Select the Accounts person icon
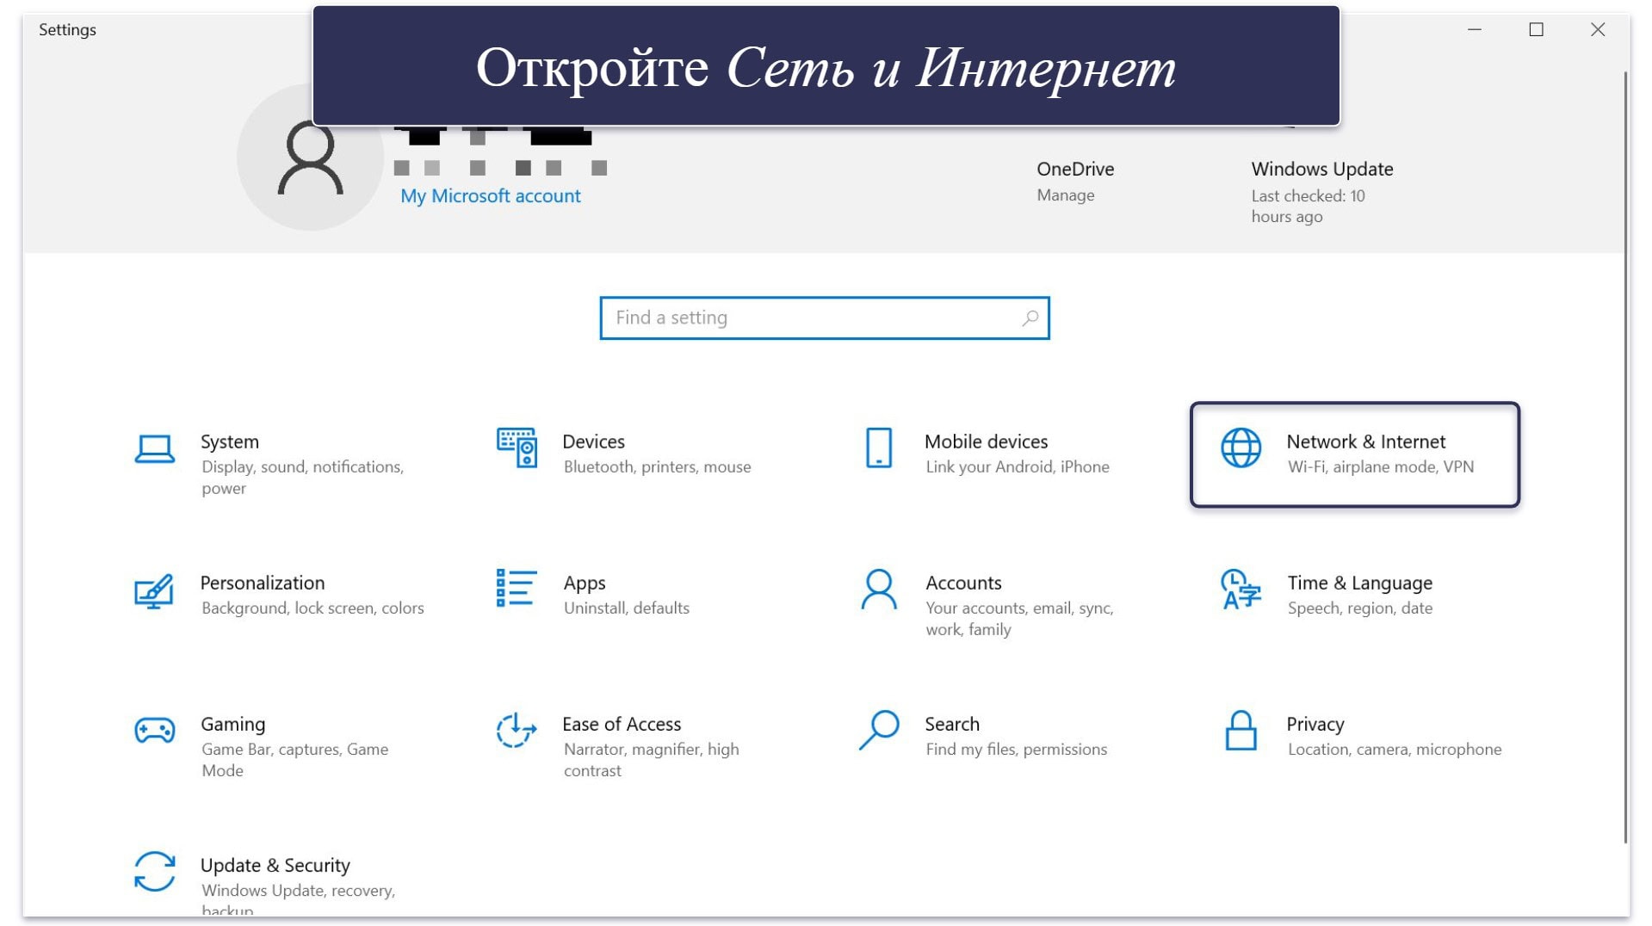1652x926 pixels. coord(879,590)
